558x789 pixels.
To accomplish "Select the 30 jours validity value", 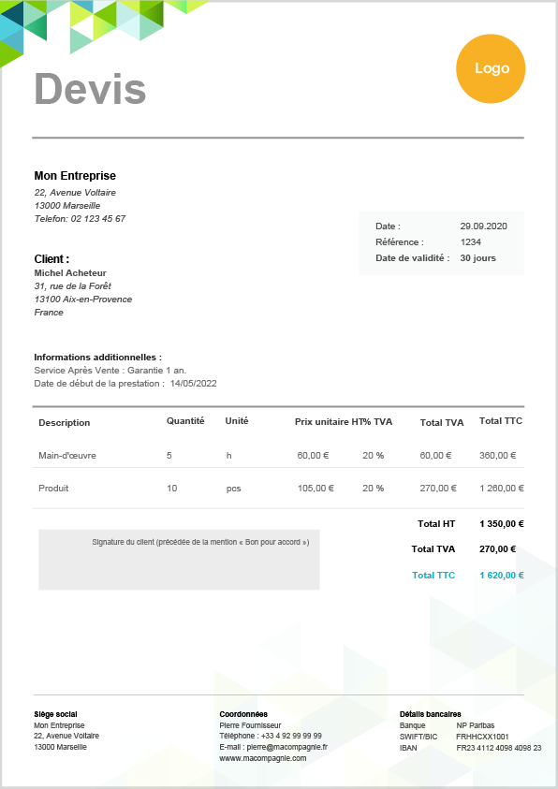I will click(478, 258).
